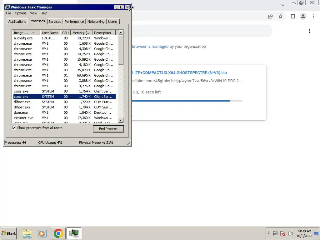Switch to the Applications tab
This screenshot has width=320, height=240.
click(17, 22)
